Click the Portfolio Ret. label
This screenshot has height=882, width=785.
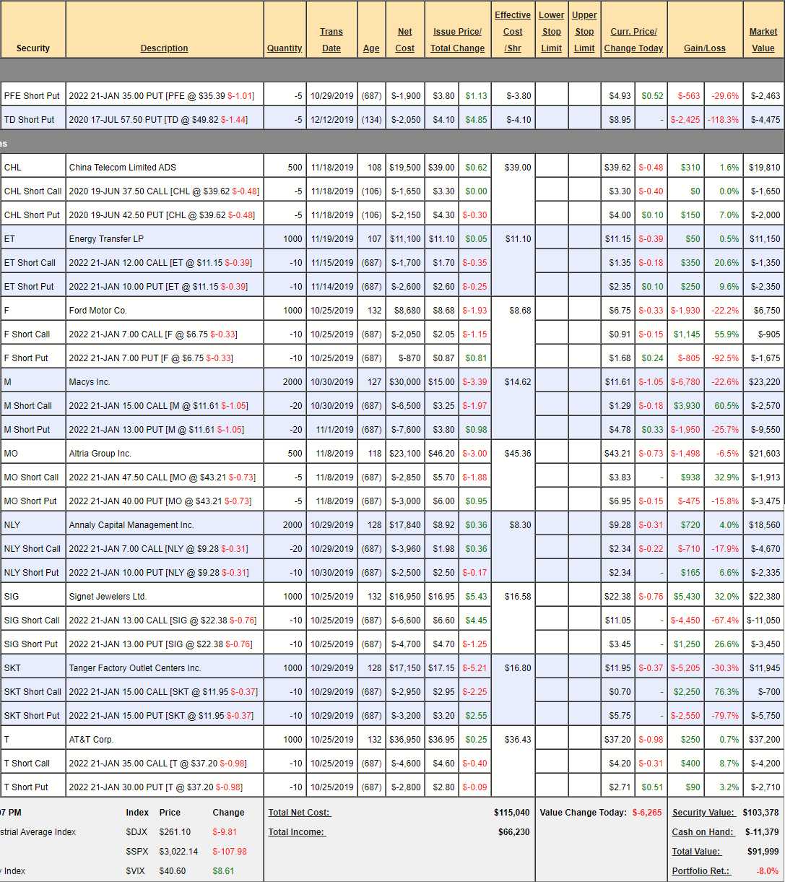point(701,871)
